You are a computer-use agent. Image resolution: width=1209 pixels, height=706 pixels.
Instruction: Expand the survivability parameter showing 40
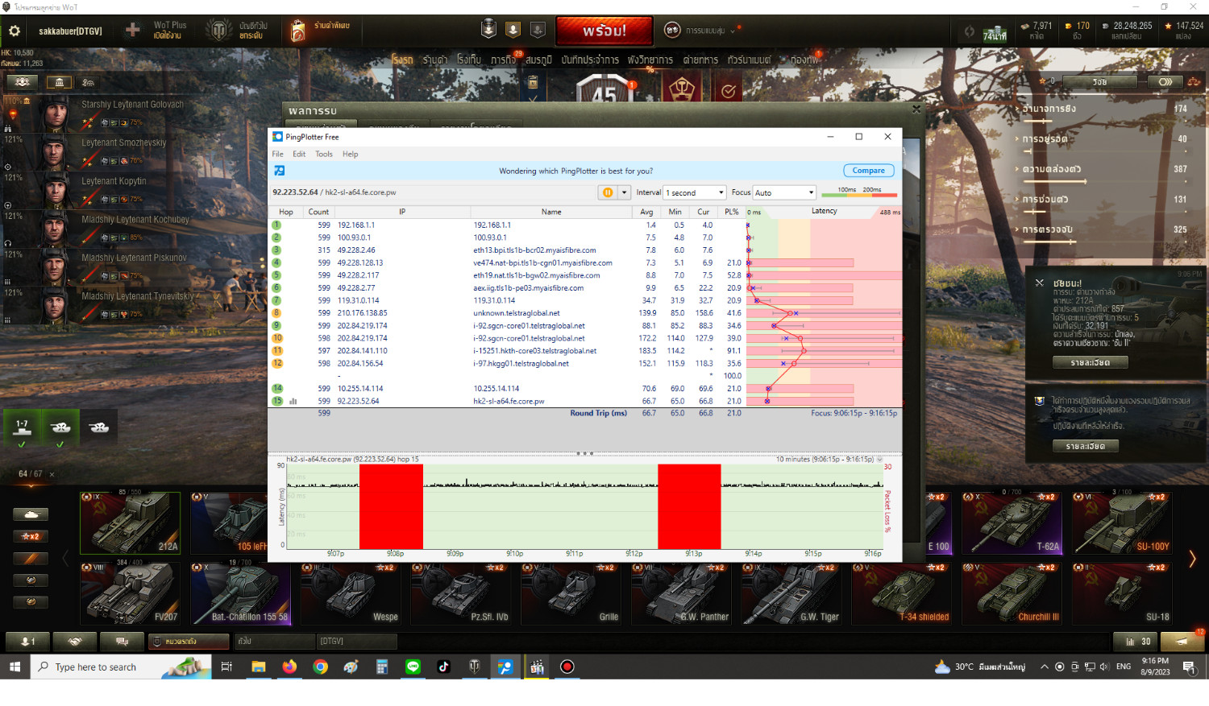tap(1101, 139)
